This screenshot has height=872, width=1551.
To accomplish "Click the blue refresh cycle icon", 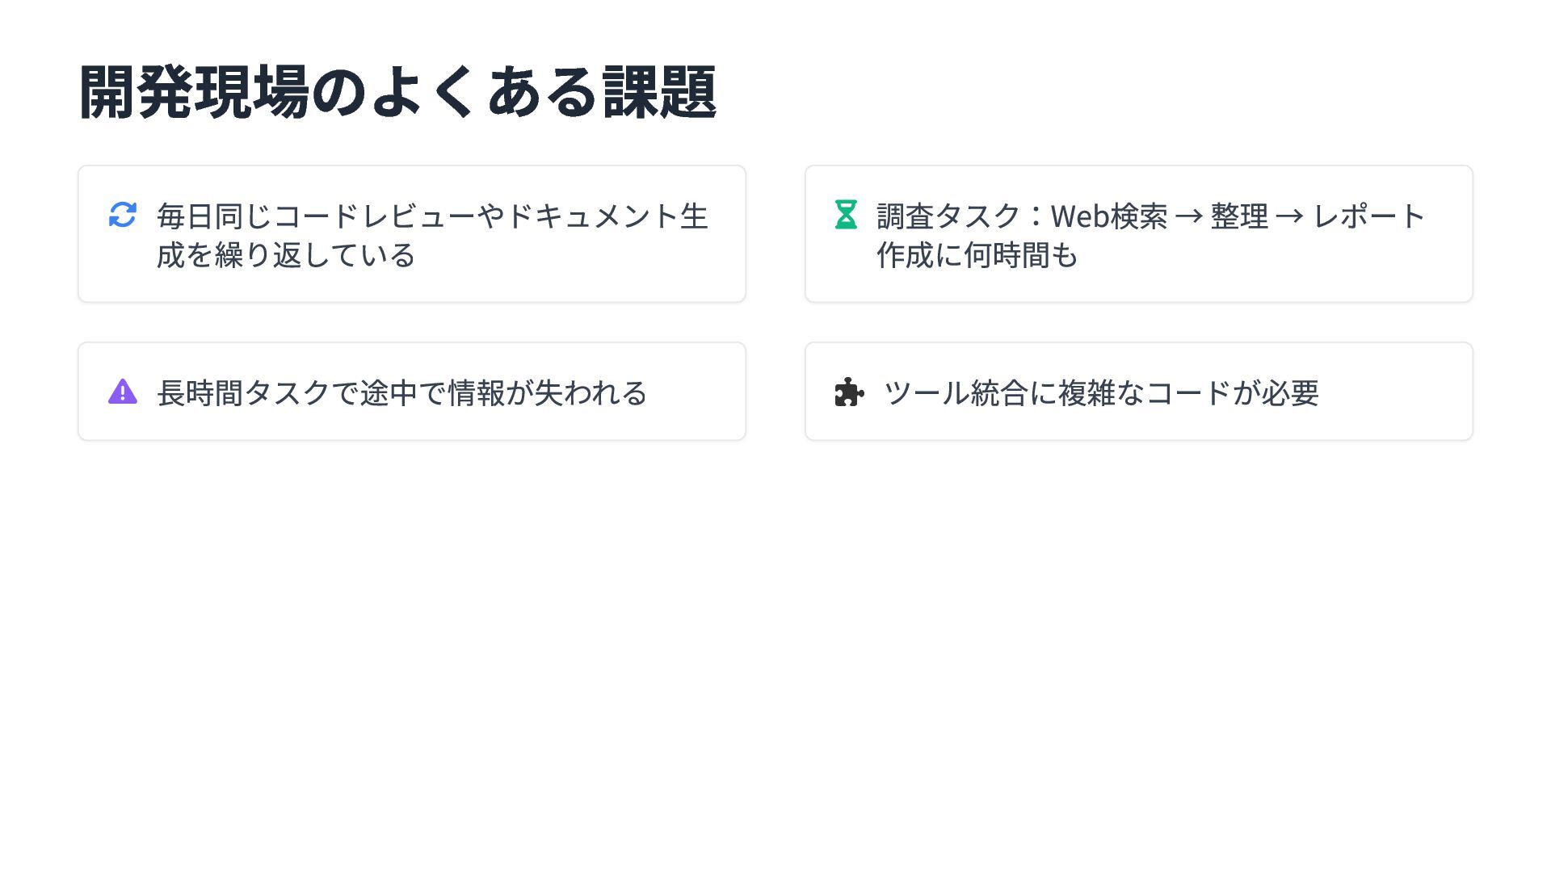I will tap(123, 215).
